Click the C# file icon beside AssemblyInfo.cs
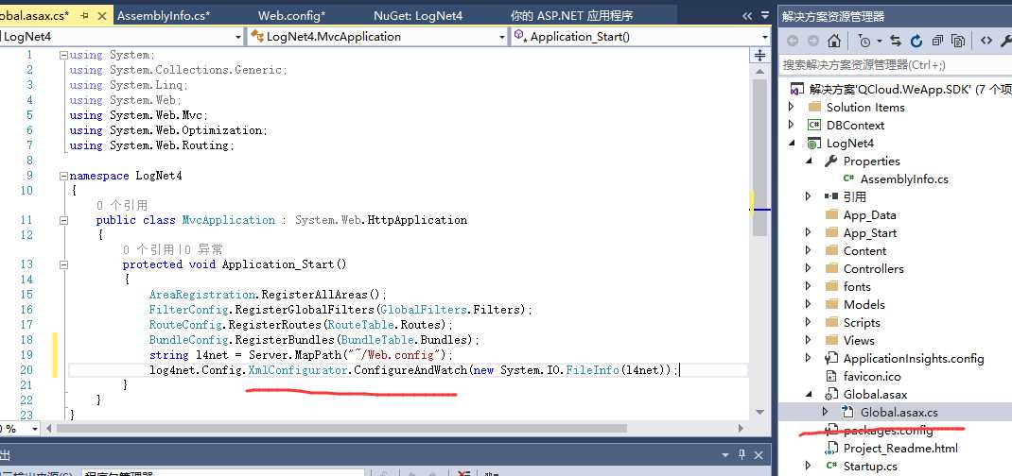Image resolution: width=1012 pixels, height=476 pixels. (848, 179)
